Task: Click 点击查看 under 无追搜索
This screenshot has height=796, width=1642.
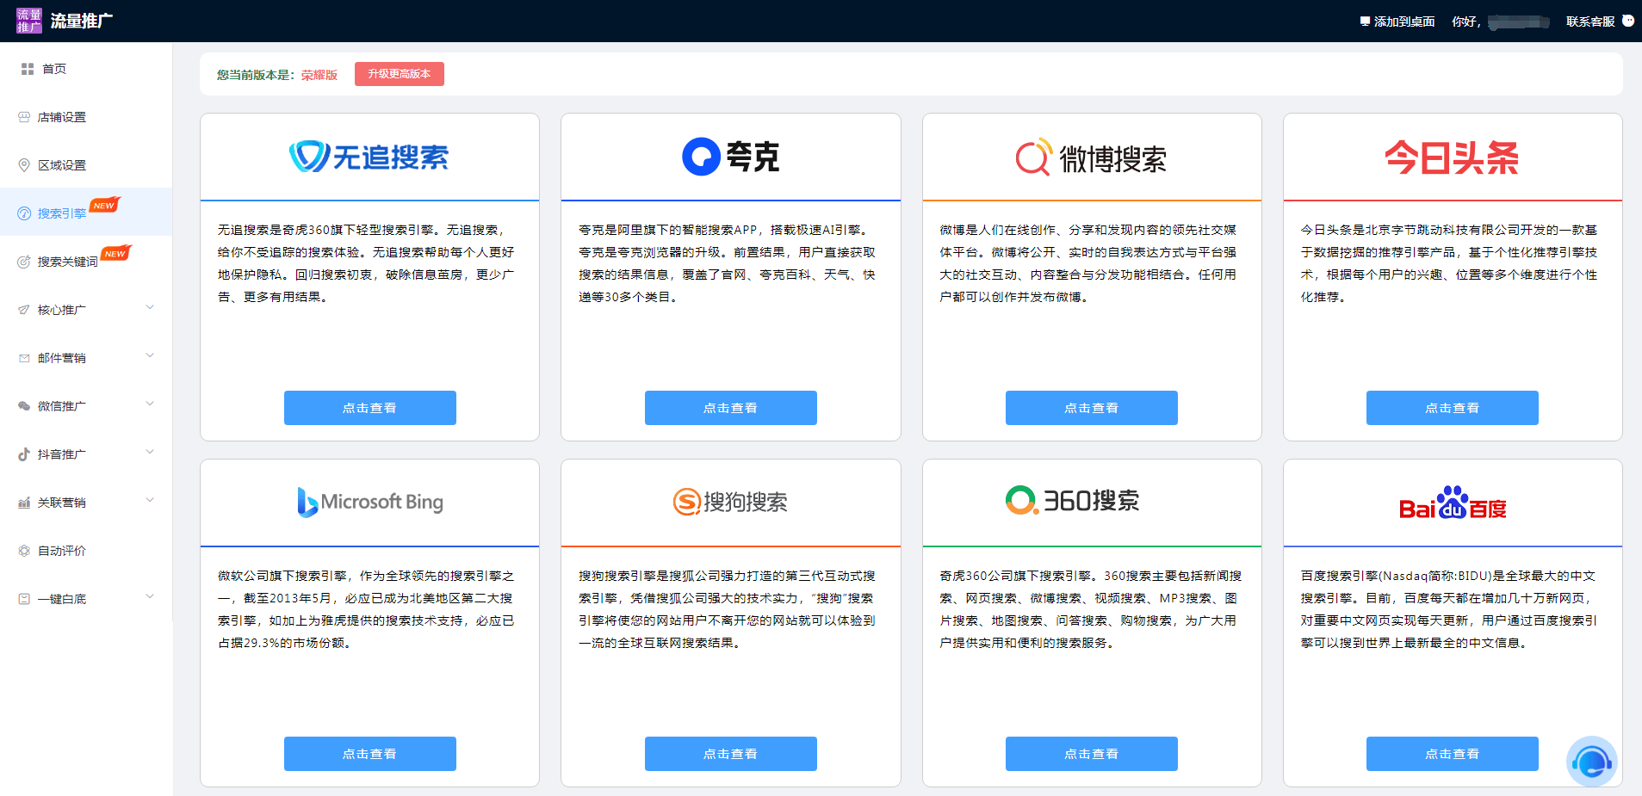Action: click(369, 408)
